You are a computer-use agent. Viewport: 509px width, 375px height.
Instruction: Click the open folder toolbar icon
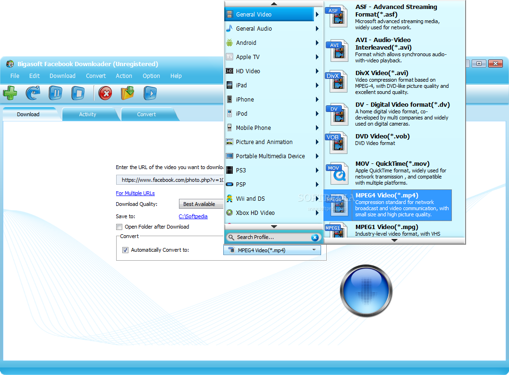pyautogui.click(x=127, y=93)
